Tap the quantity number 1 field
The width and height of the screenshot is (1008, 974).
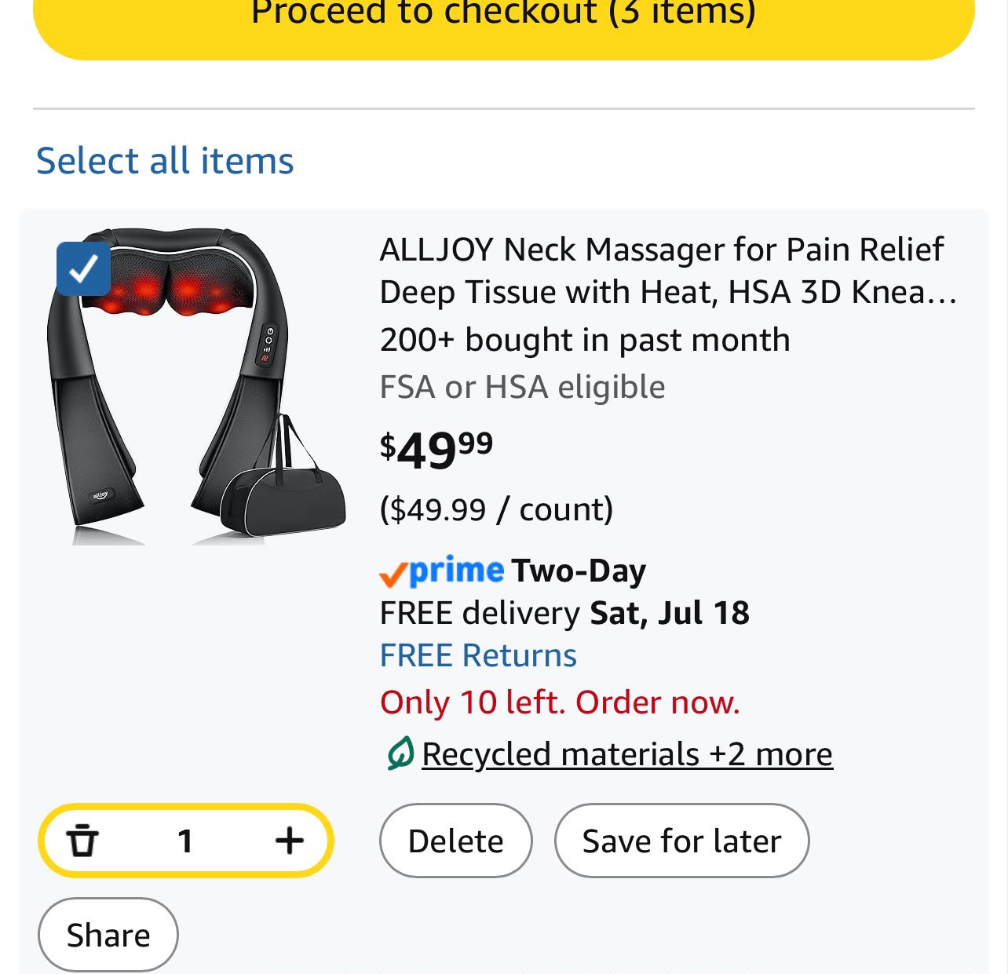tap(185, 841)
